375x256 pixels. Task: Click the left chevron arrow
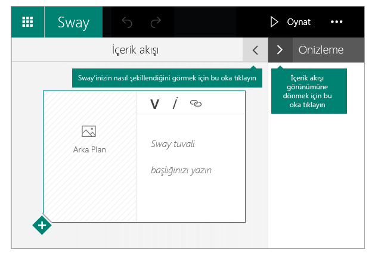255,50
